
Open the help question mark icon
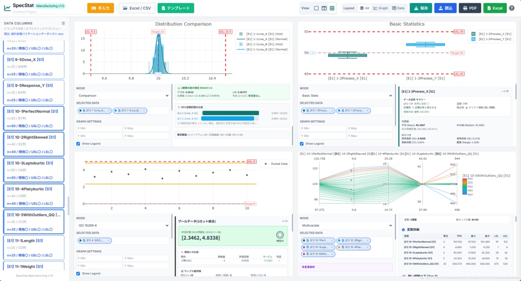pos(512,8)
